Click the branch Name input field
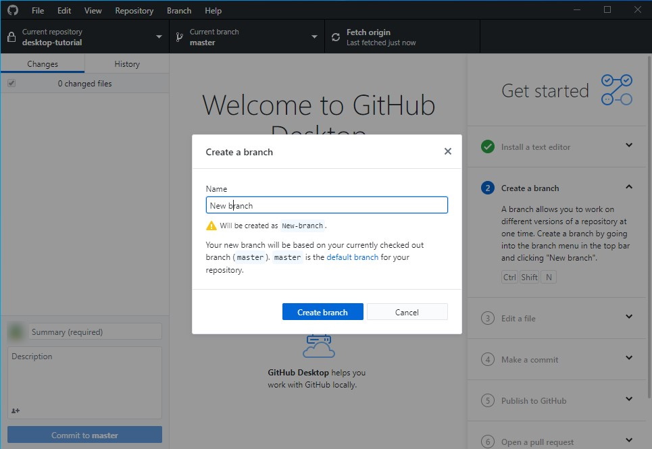652x449 pixels. [326, 205]
